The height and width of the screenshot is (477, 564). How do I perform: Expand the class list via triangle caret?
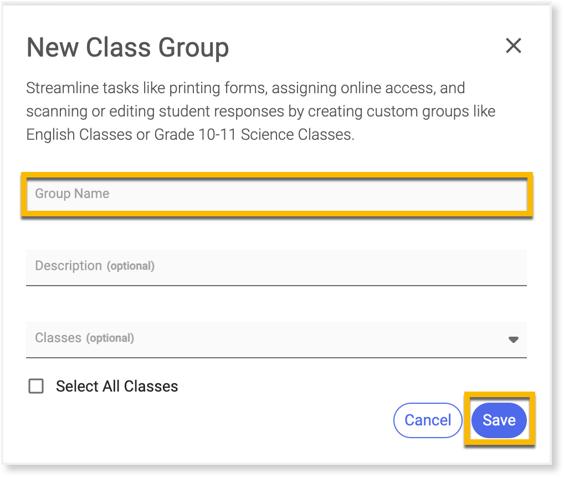[x=513, y=339]
